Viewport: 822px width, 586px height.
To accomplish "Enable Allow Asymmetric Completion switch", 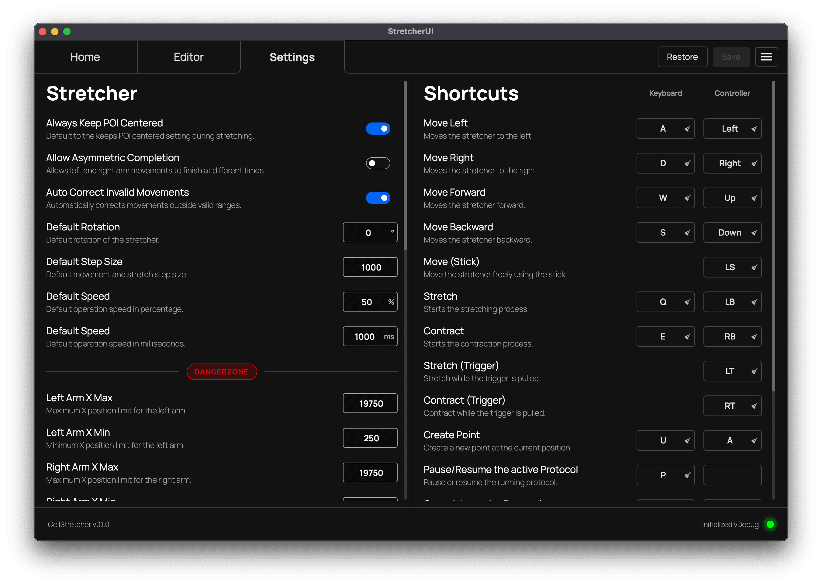I will (x=378, y=164).
